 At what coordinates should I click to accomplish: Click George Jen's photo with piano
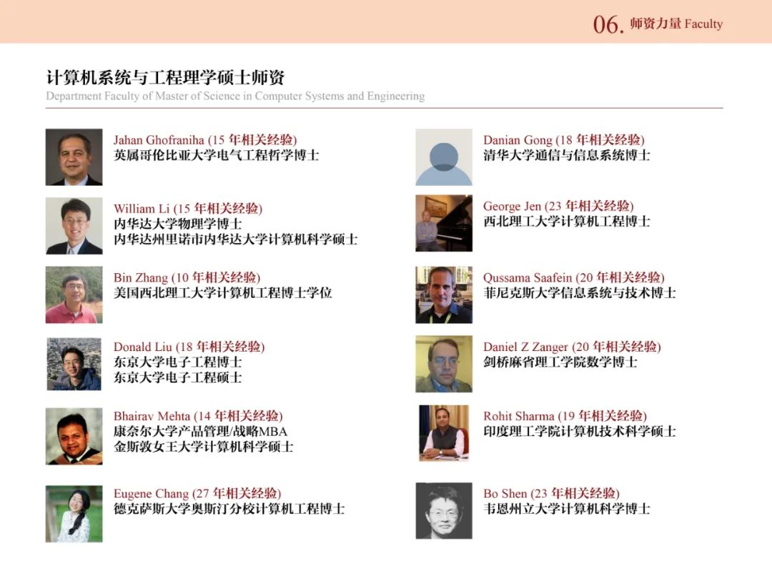[444, 223]
